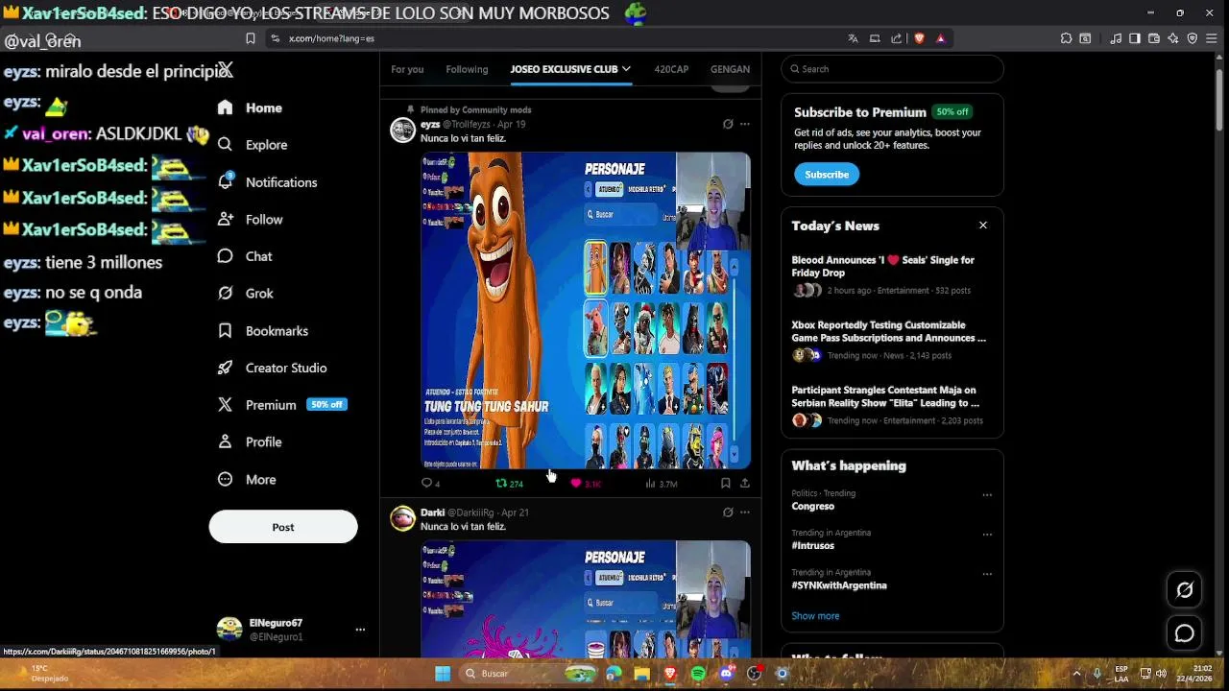
Task: Open browser translate page icon
Action: [x=853, y=38]
